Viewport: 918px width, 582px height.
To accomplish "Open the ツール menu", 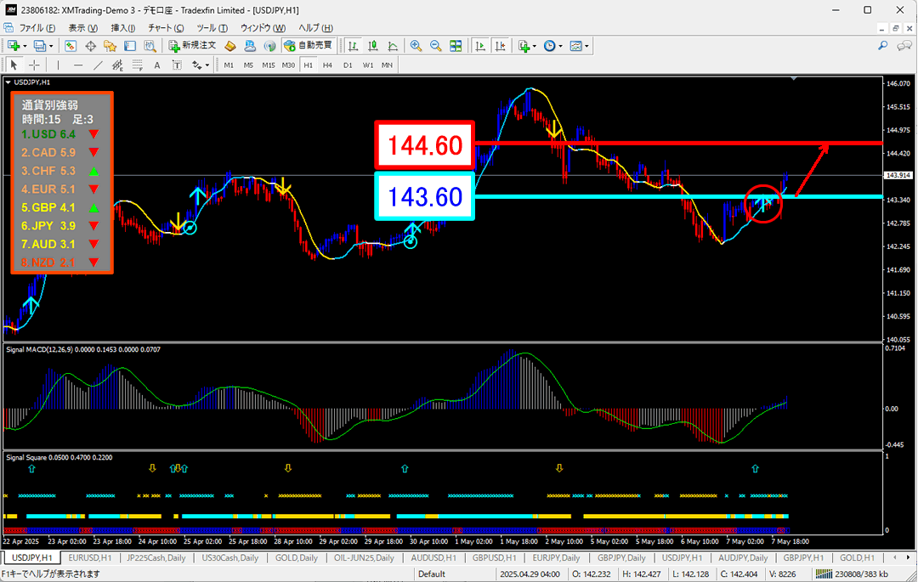I will 212,27.
